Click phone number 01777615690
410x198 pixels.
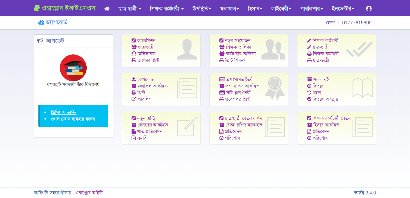pyautogui.click(x=357, y=23)
